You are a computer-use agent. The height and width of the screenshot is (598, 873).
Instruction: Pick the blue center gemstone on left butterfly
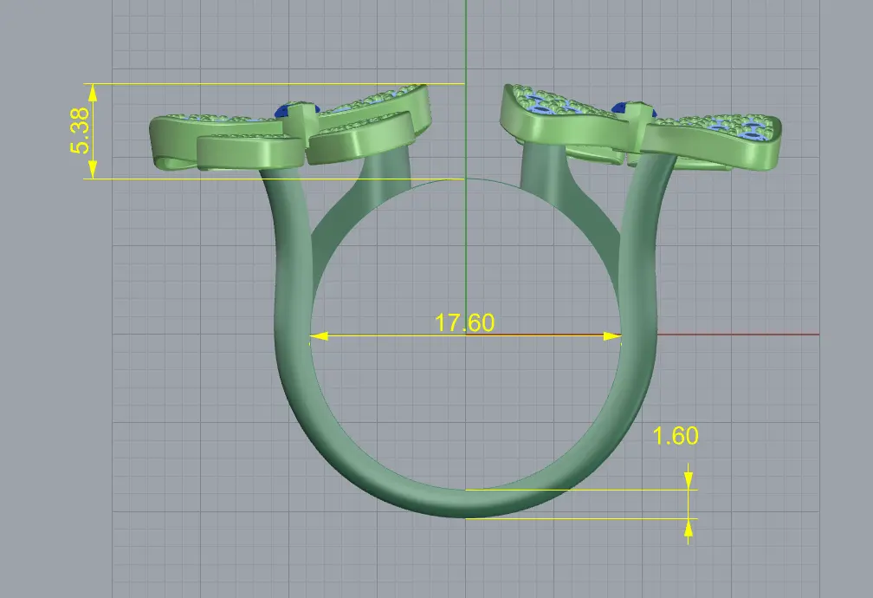[297, 108]
